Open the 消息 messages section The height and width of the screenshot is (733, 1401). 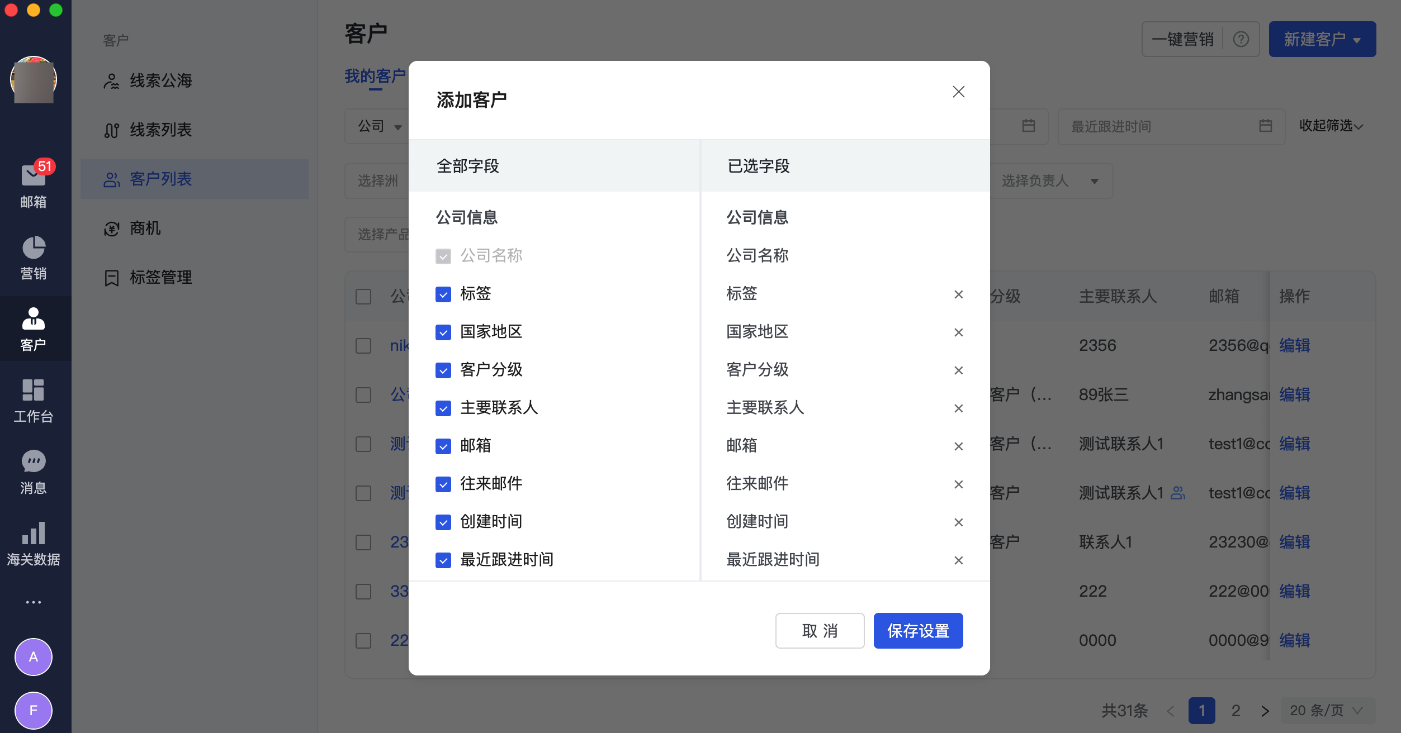[33, 471]
